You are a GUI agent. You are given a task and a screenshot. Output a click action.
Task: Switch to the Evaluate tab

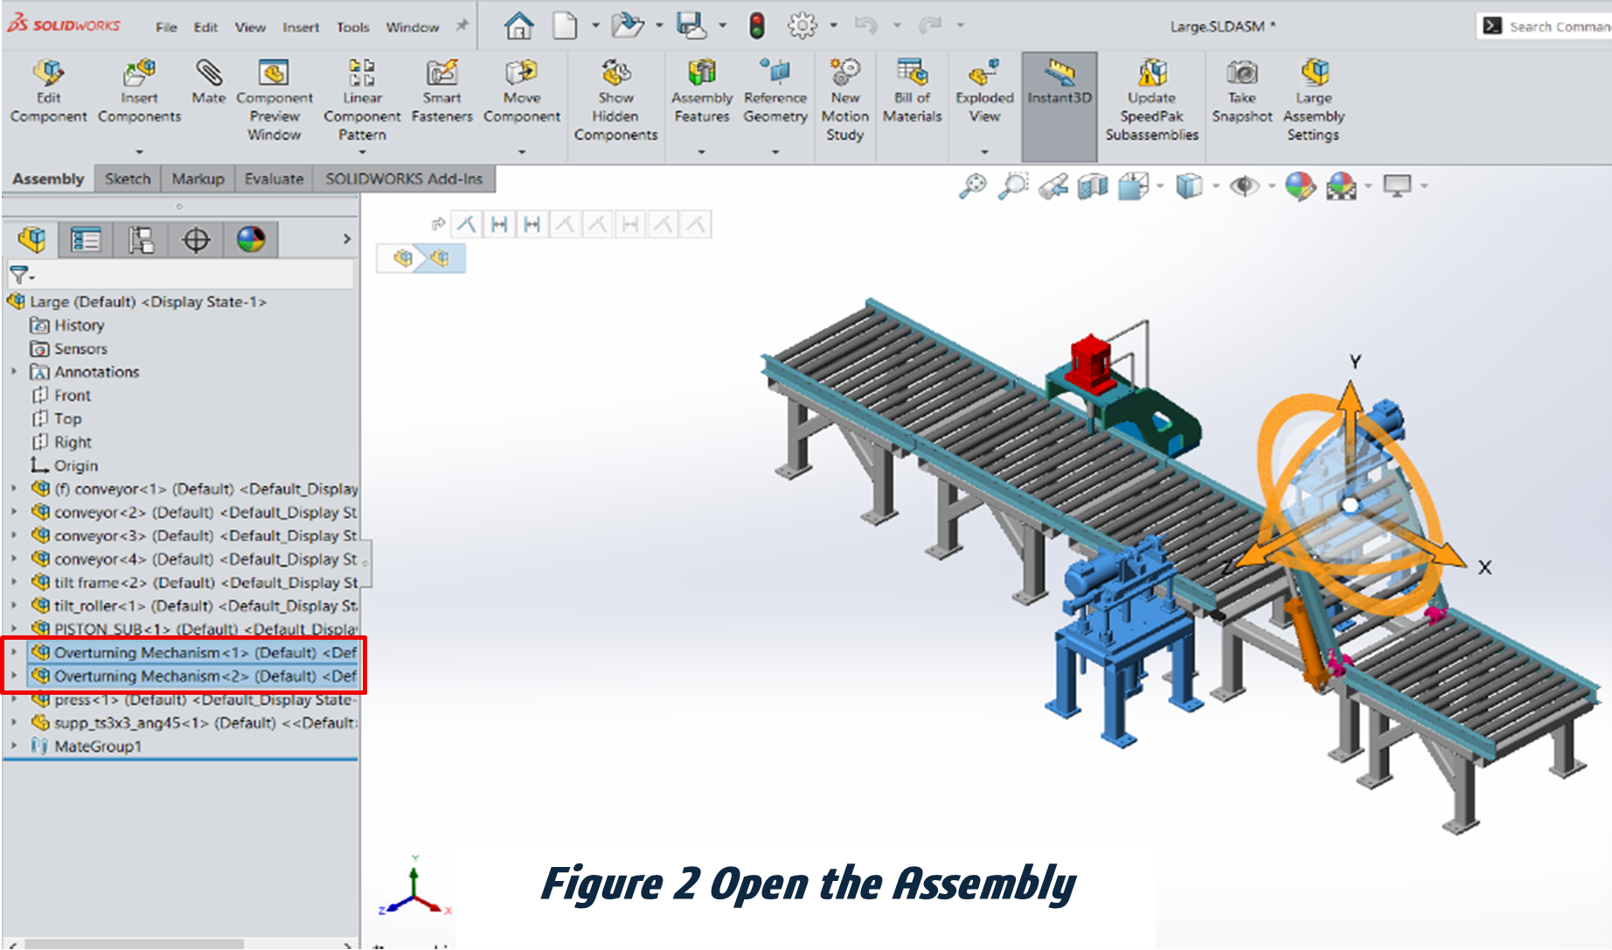[x=274, y=178]
